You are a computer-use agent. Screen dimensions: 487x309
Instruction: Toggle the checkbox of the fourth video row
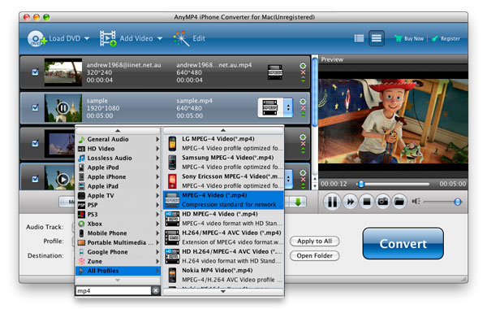click(36, 179)
